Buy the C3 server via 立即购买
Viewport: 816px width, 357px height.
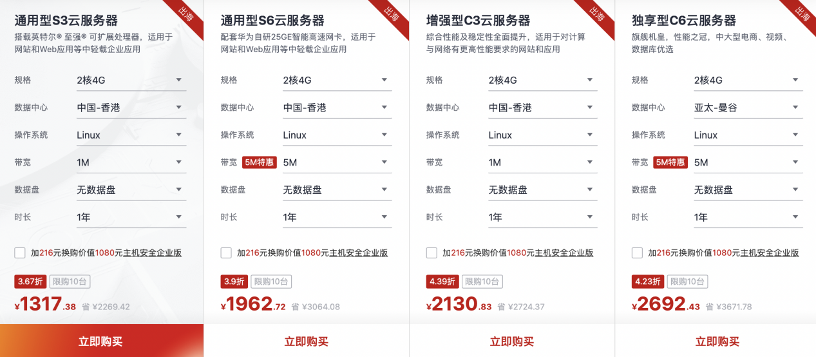pos(512,341)
